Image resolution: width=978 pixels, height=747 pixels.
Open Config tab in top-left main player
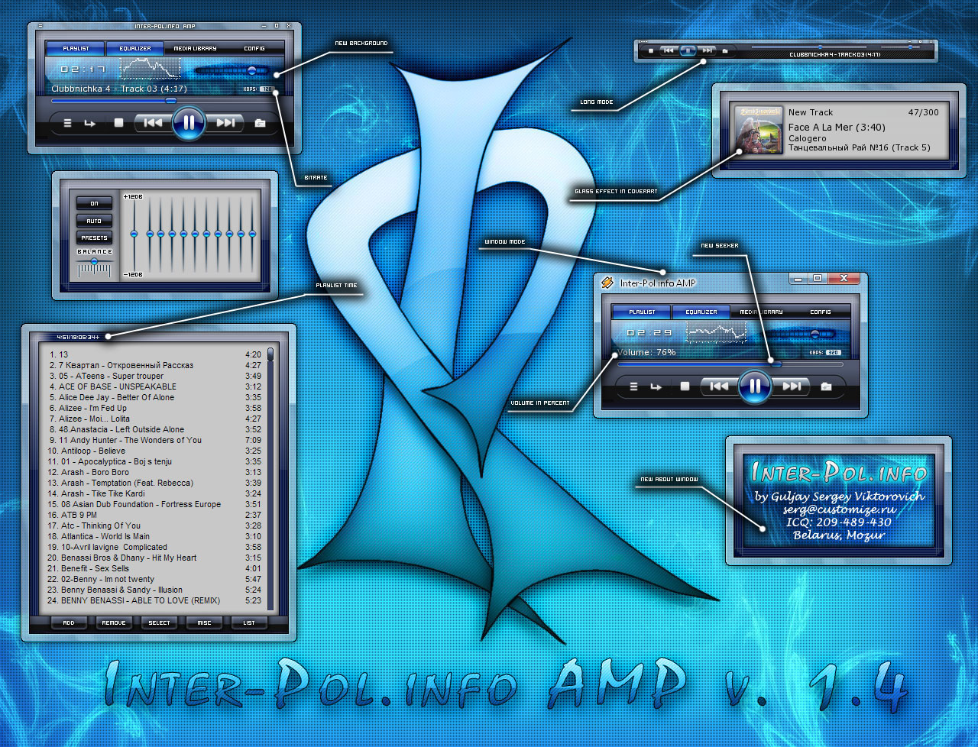(254, 48)
